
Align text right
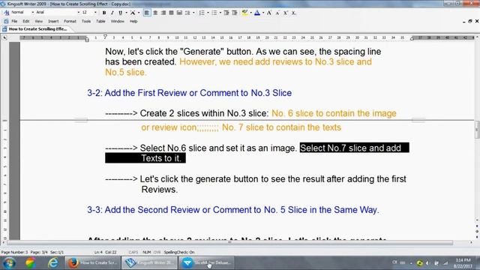coord(163,13)
